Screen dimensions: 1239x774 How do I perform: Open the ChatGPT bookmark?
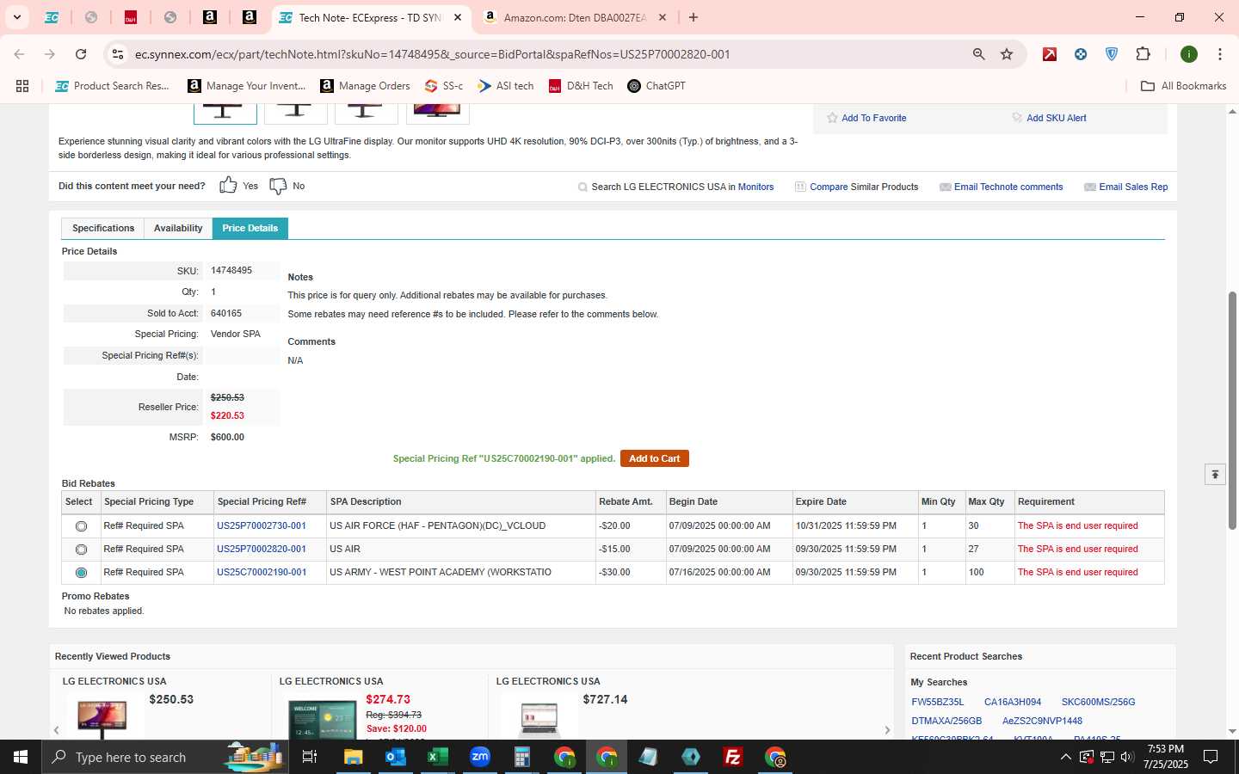656,86
